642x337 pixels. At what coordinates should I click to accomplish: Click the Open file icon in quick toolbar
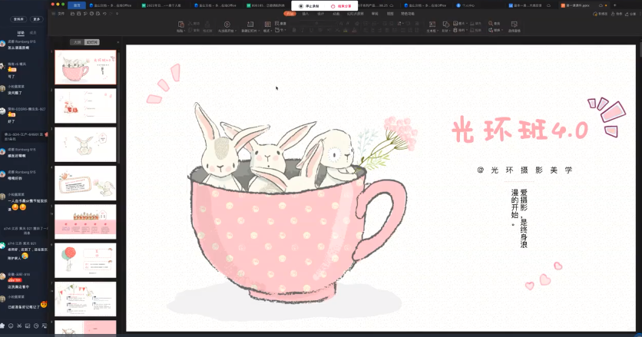tap(72, 14)
